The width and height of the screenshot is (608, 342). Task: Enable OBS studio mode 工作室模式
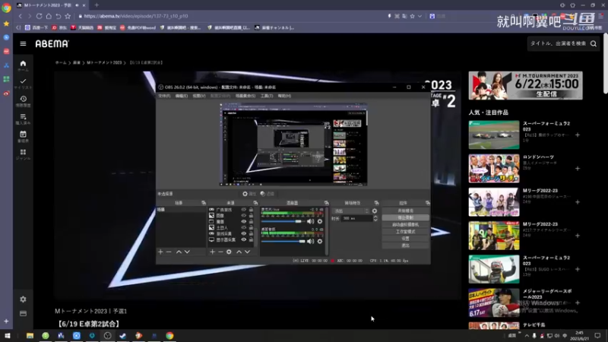coord(406,232)
